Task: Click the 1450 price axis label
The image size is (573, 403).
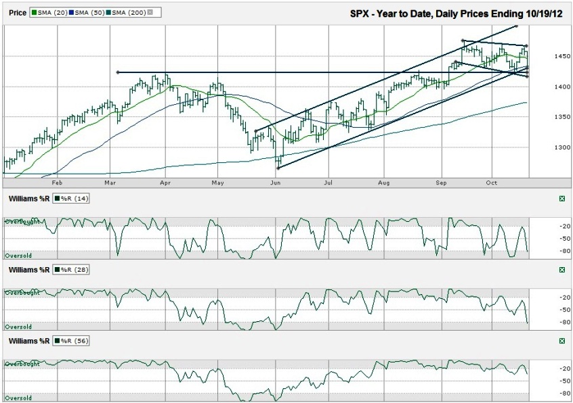Action: 563,56
